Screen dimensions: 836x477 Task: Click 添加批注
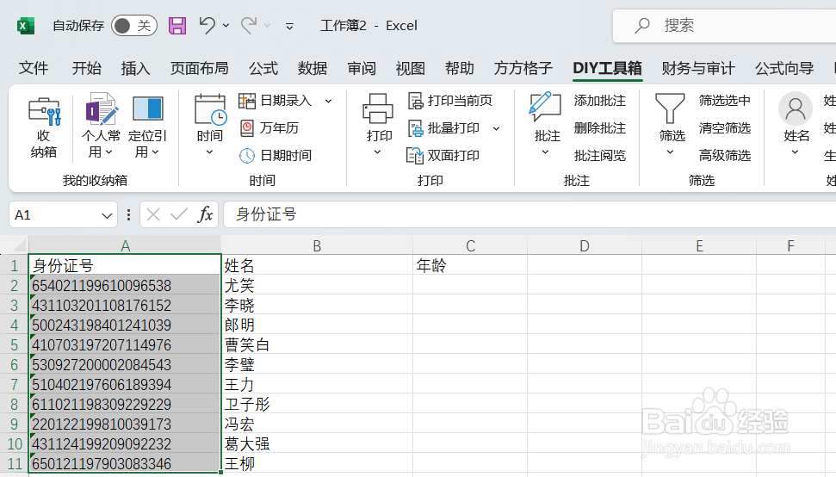click(x=600, y=100)
